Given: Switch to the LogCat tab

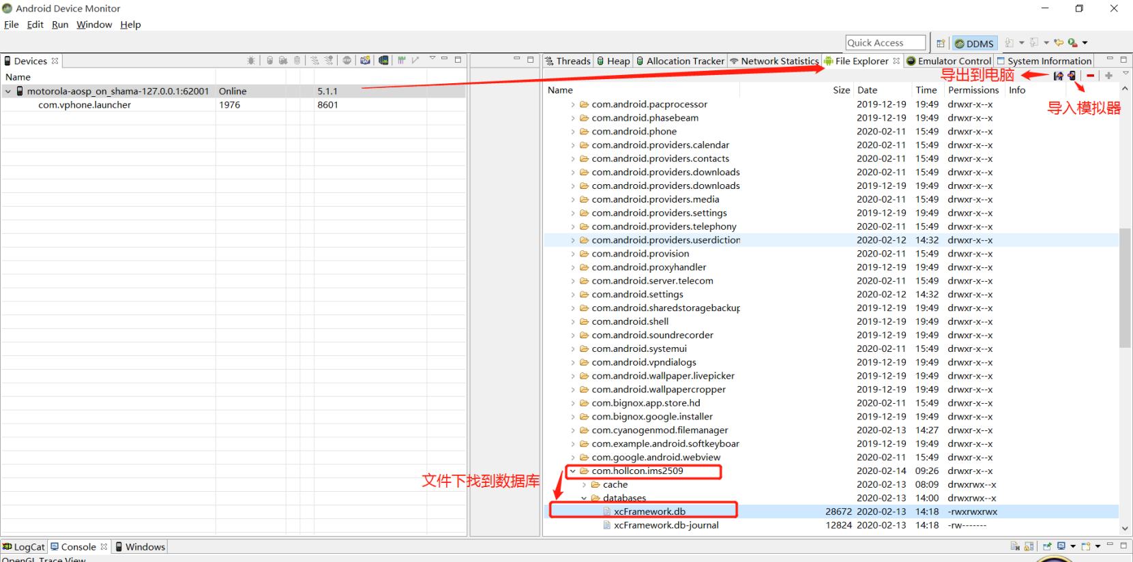Looking at the screenshot, I should coord(24,547).
